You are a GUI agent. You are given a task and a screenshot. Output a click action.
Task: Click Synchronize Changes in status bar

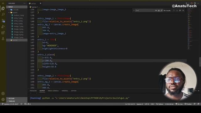21,104
